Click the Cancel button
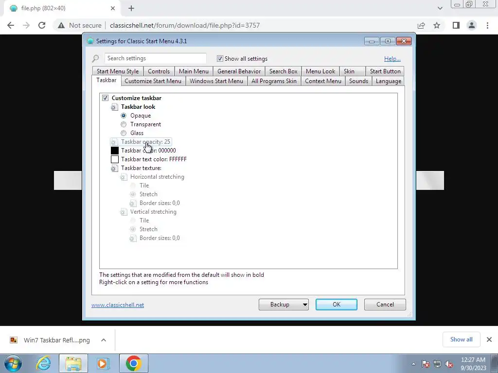This screenshot has width=498, height=373. [x=385, y=305]
